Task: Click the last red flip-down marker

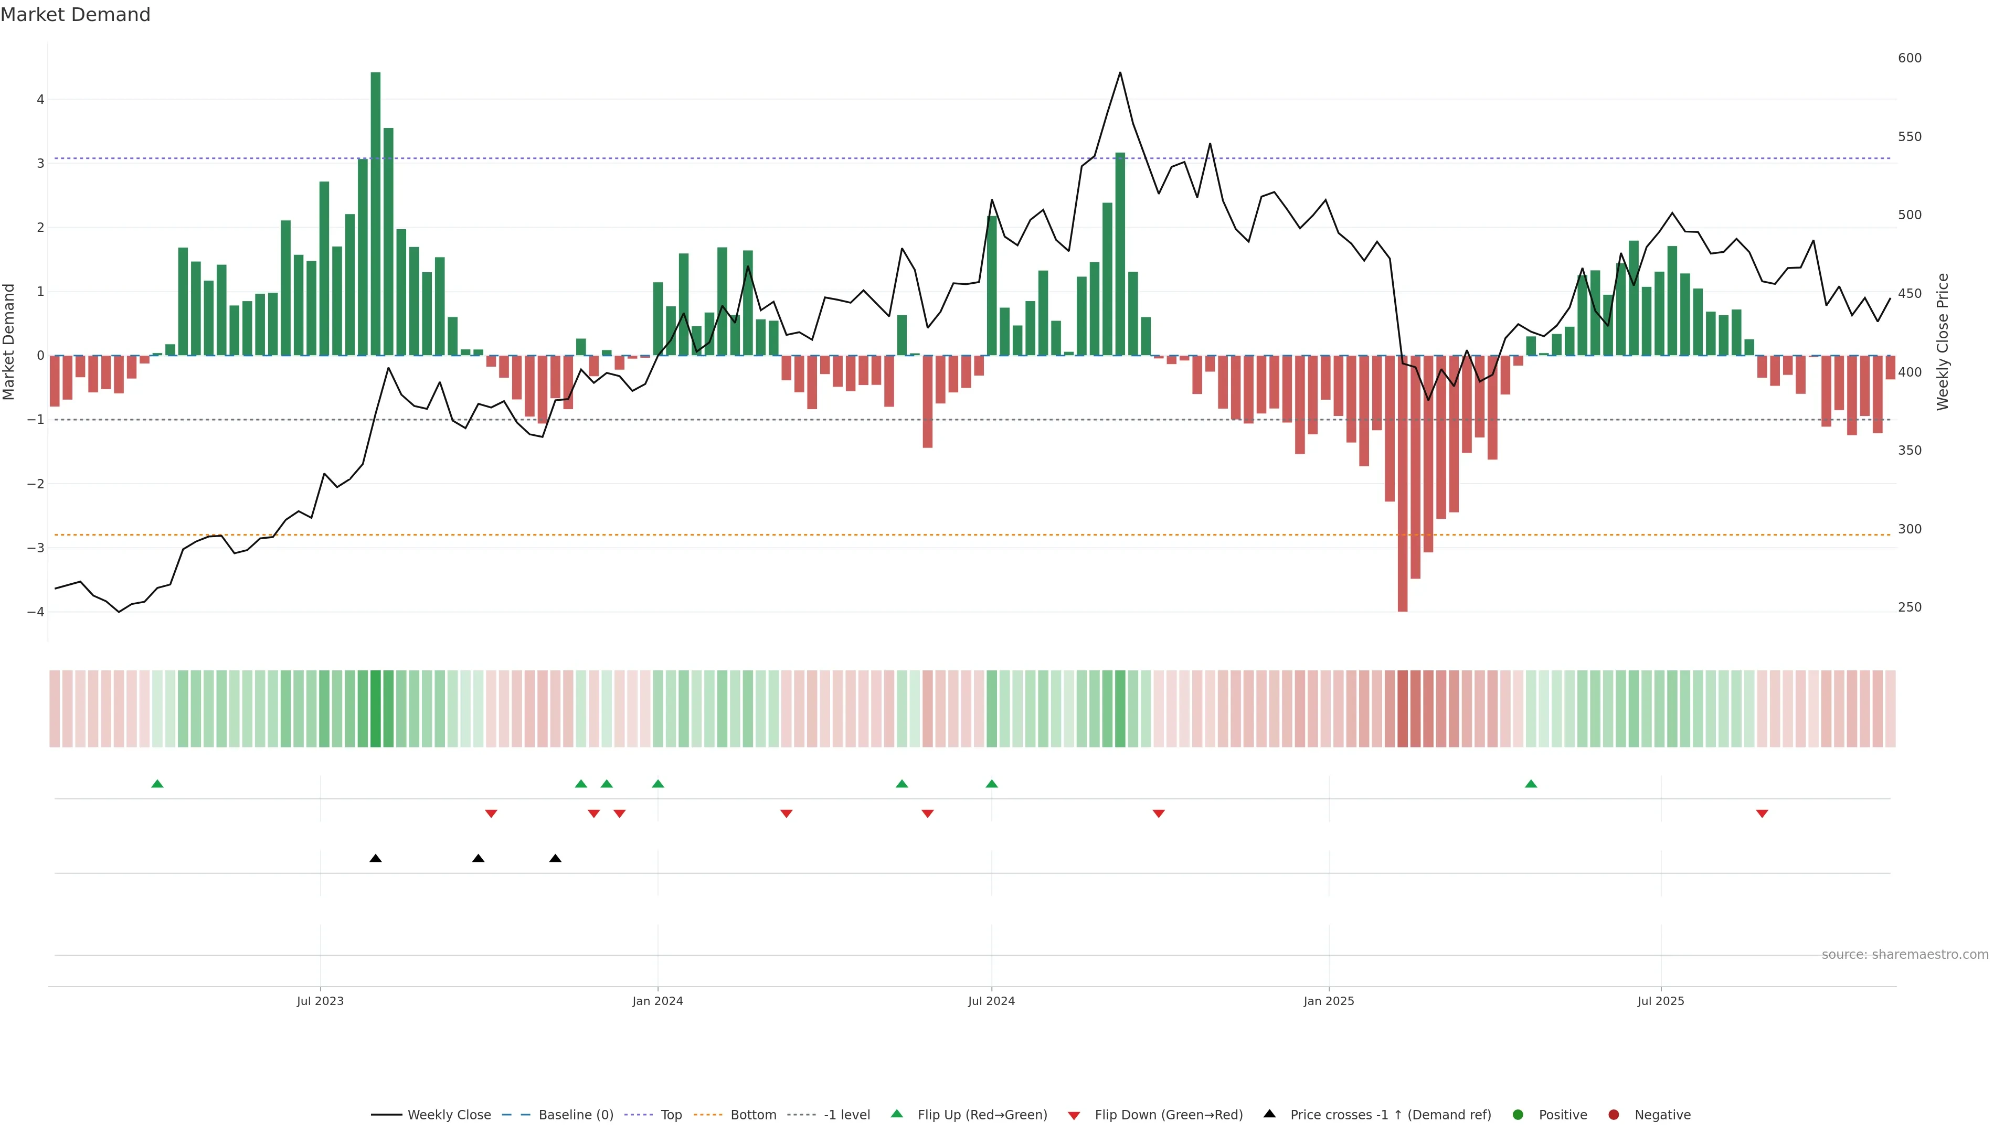Action: [1763, 814]
